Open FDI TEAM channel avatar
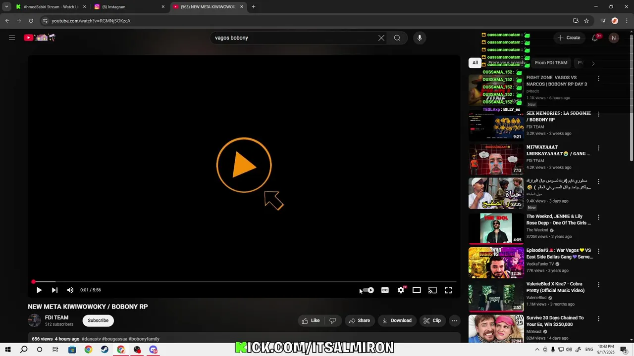Screen dimensions: 634x356 point(34,320)
